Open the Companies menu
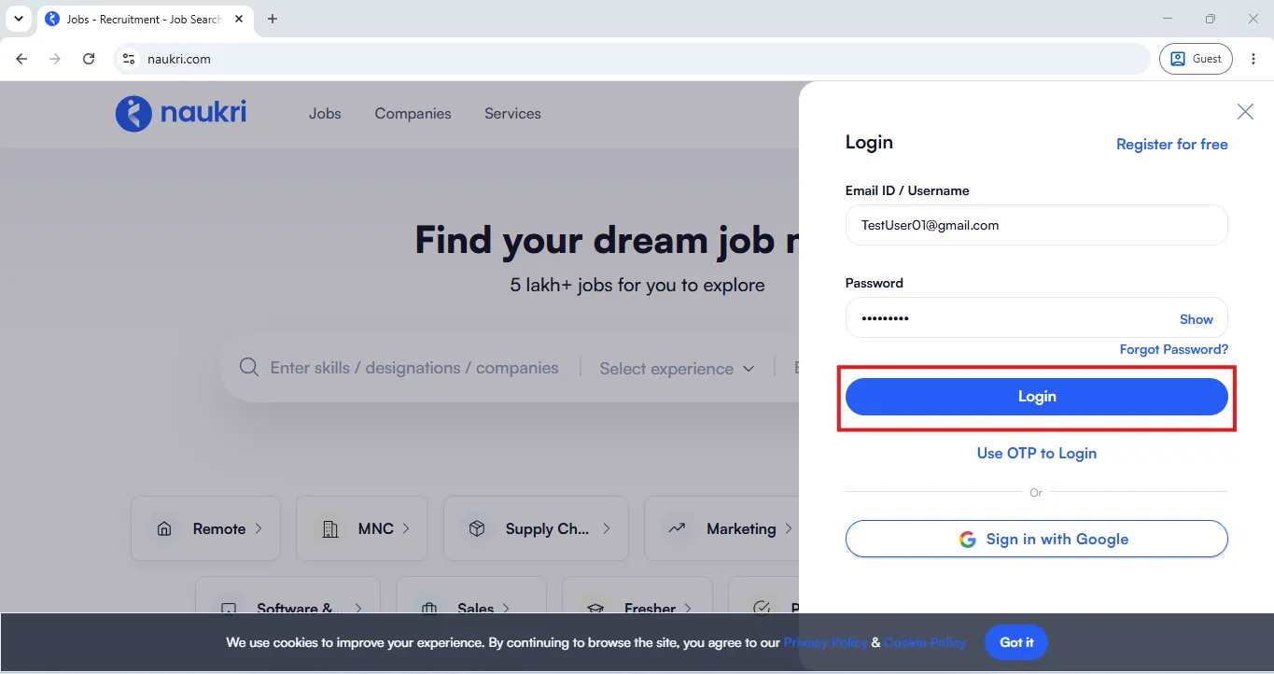The width and height of the screenshot is (1274, 674). [x=413, y=113]
